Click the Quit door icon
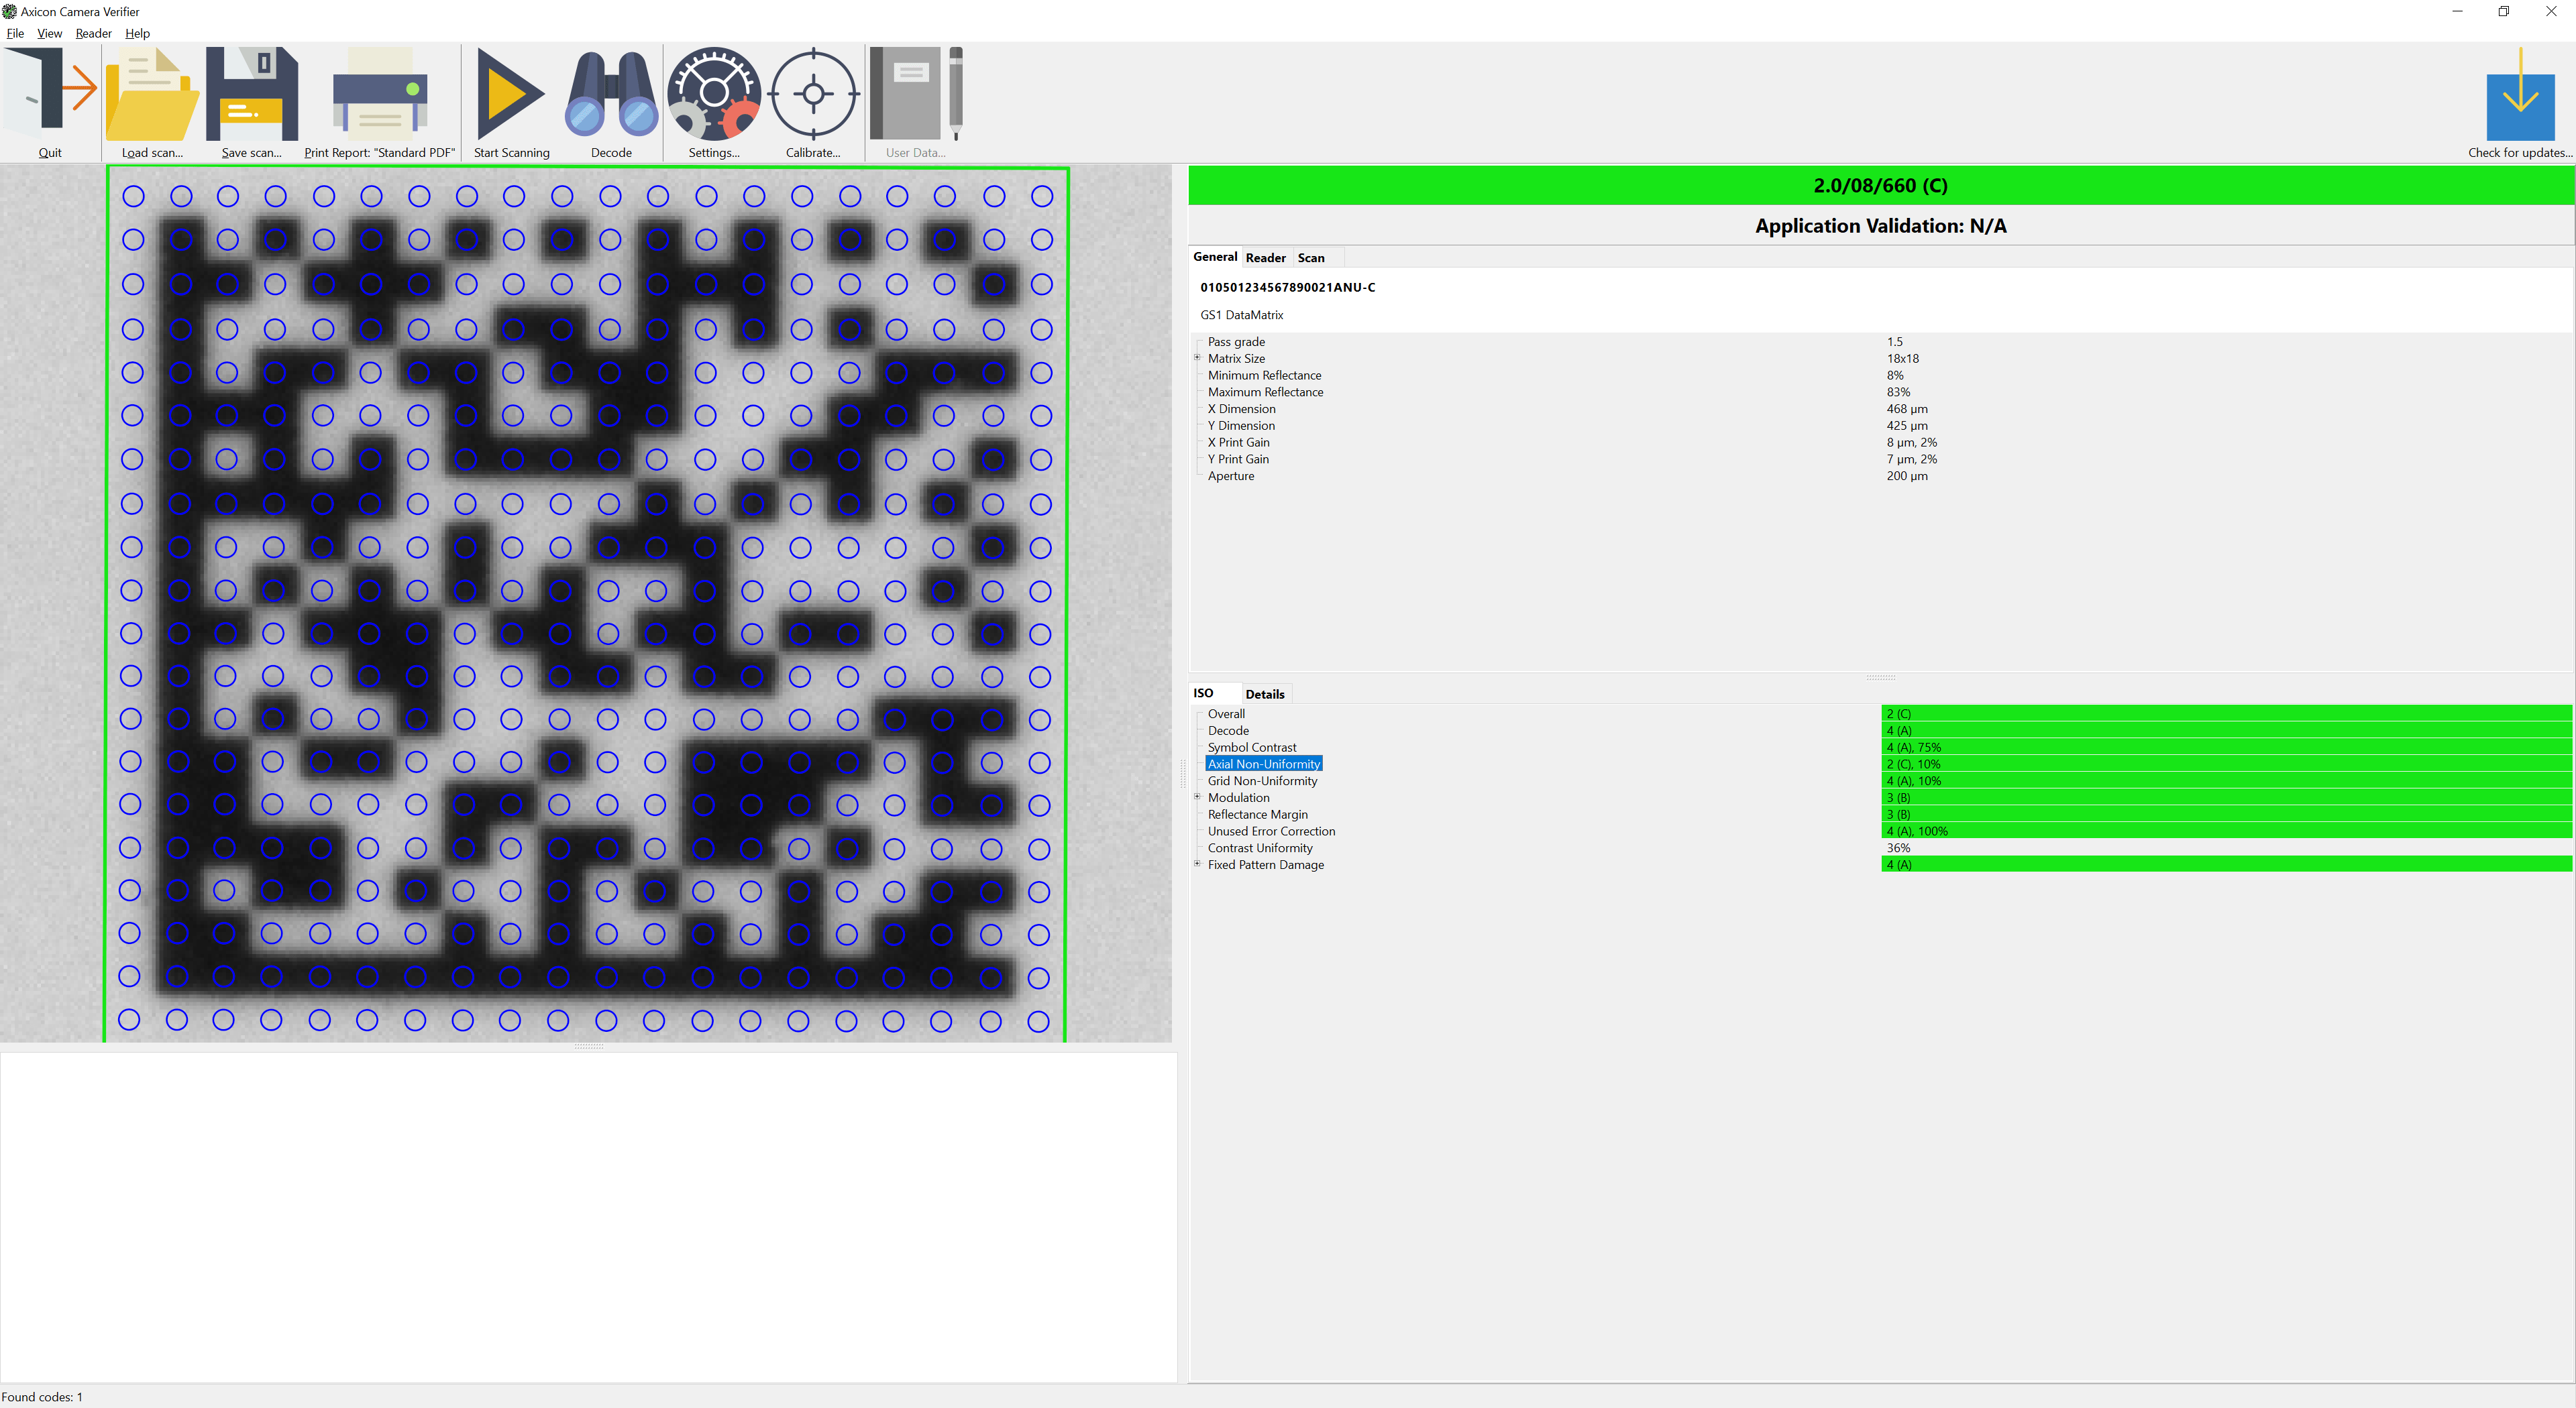This screenshot has height=1408, width=2576. [x=50, y=95]
